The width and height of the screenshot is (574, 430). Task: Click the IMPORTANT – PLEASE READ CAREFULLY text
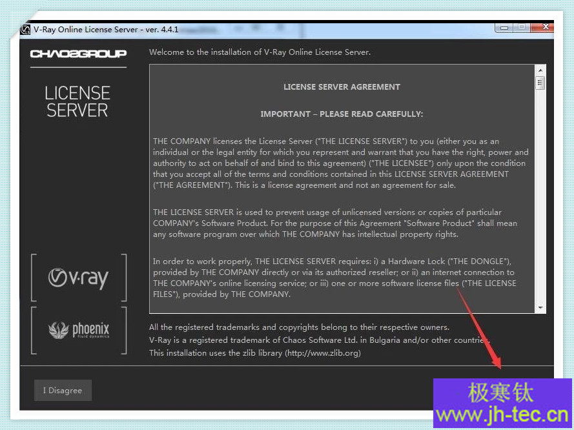tap(342, 114)
